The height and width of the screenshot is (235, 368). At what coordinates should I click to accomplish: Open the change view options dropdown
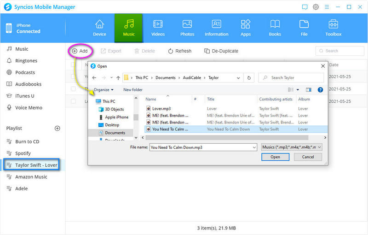point(298,90)
